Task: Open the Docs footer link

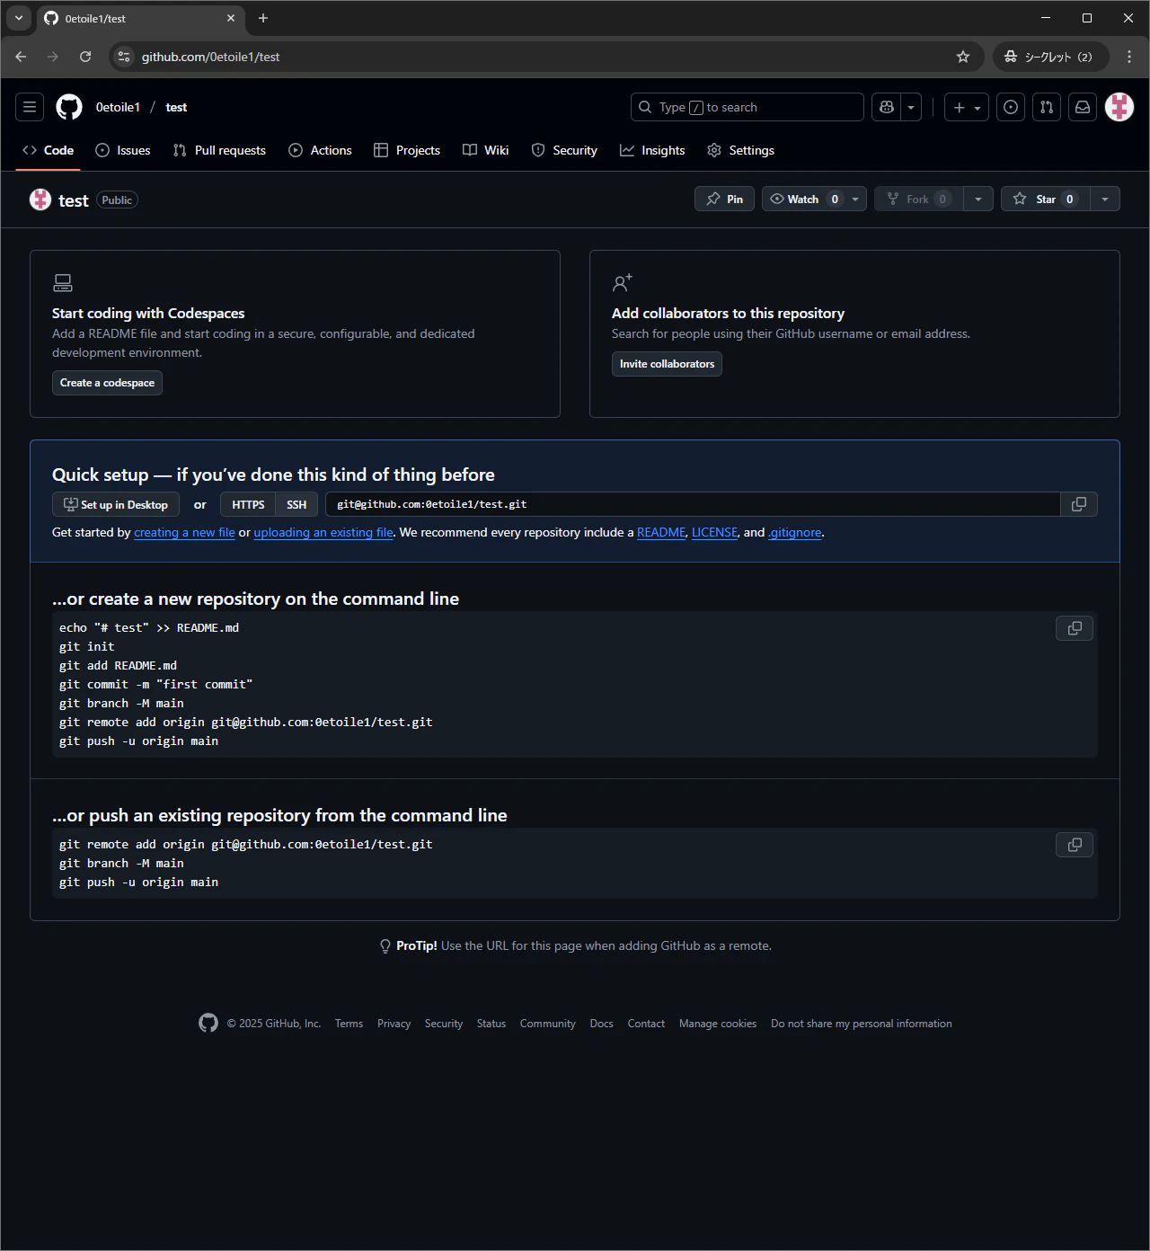Action: 602,1024
